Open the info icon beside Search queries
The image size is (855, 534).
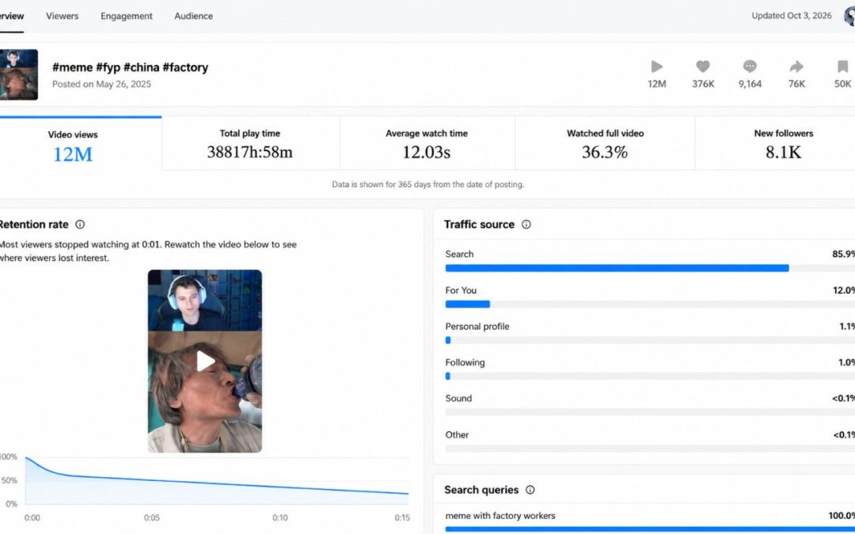click(530, 490)
